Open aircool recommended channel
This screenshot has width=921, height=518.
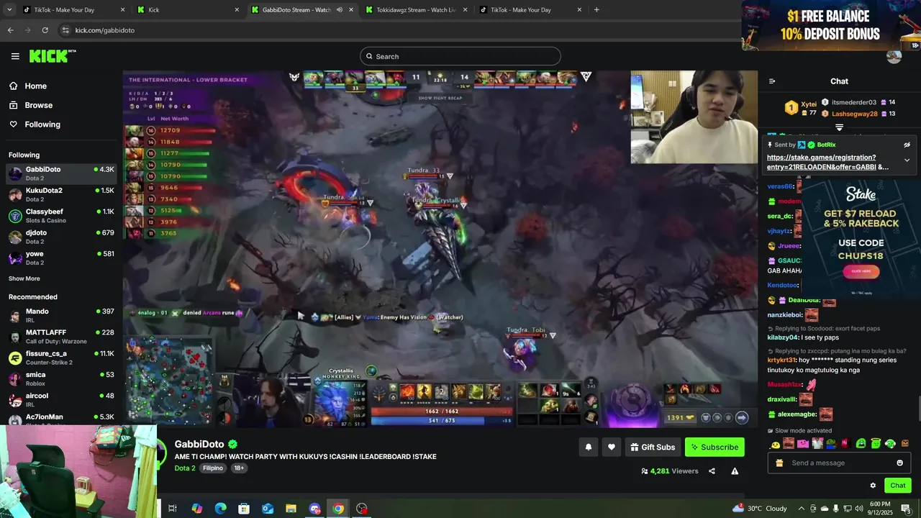click(61, 399)
